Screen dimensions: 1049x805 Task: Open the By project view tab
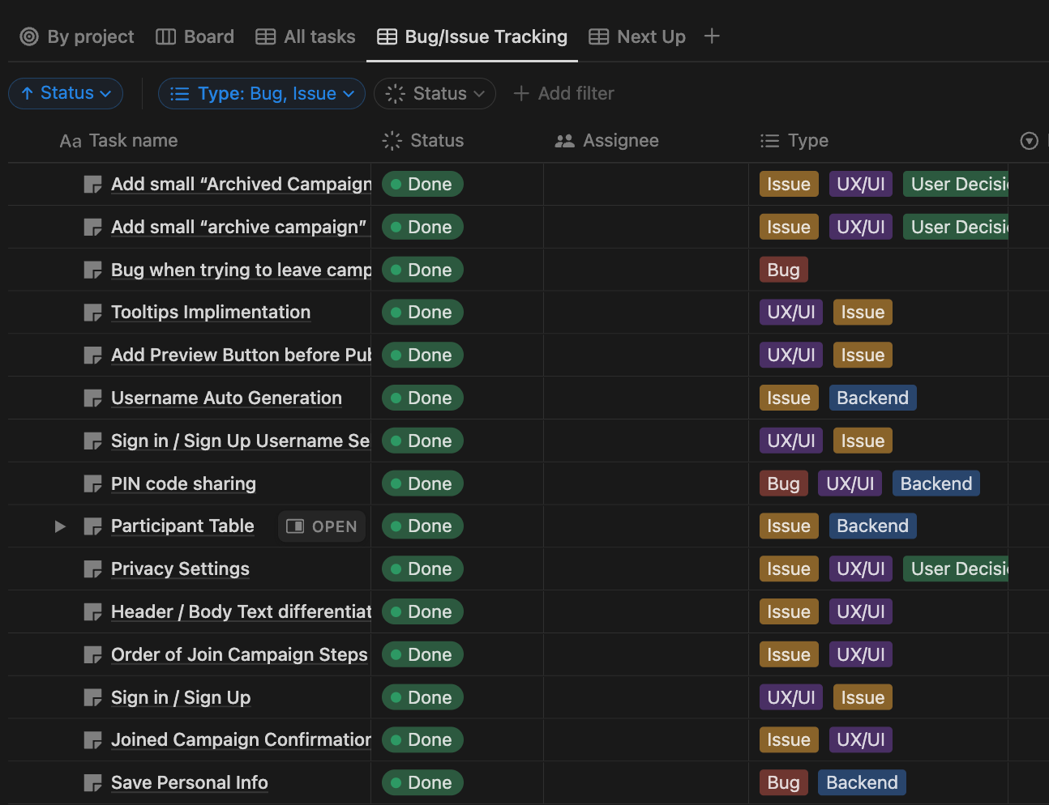pyautogui.click(x=77, y=36)
